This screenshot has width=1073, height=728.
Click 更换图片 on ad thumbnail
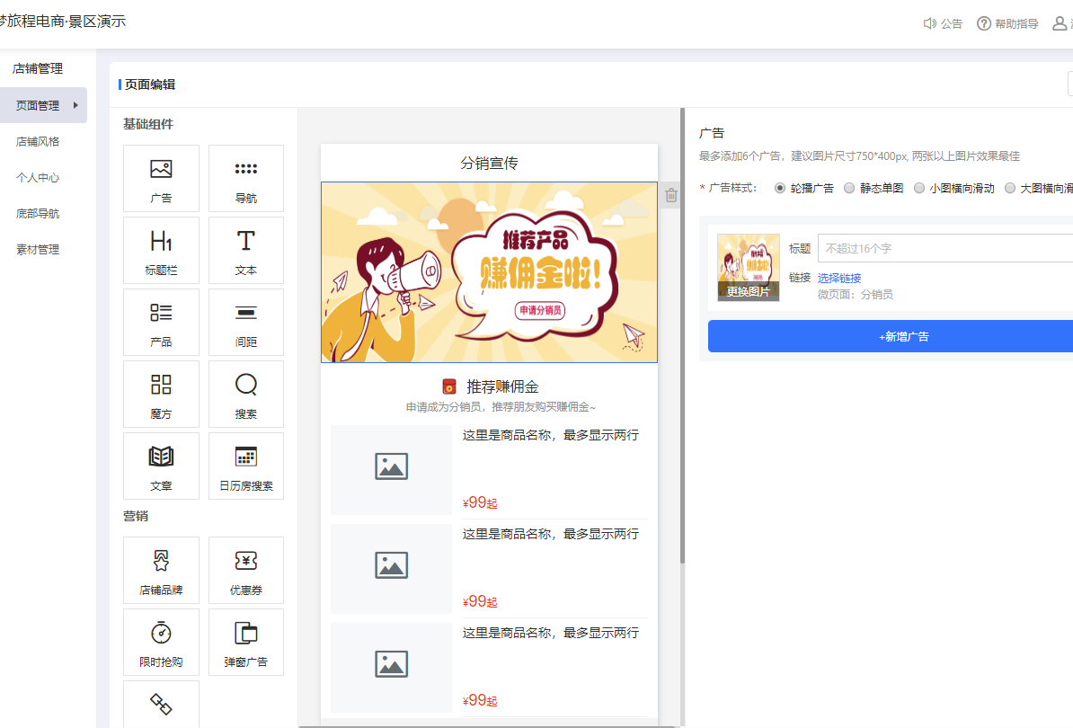(748, 291)
